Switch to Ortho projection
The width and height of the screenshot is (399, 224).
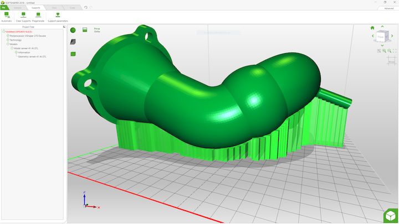pyautogui.click(x=96, y=32)
